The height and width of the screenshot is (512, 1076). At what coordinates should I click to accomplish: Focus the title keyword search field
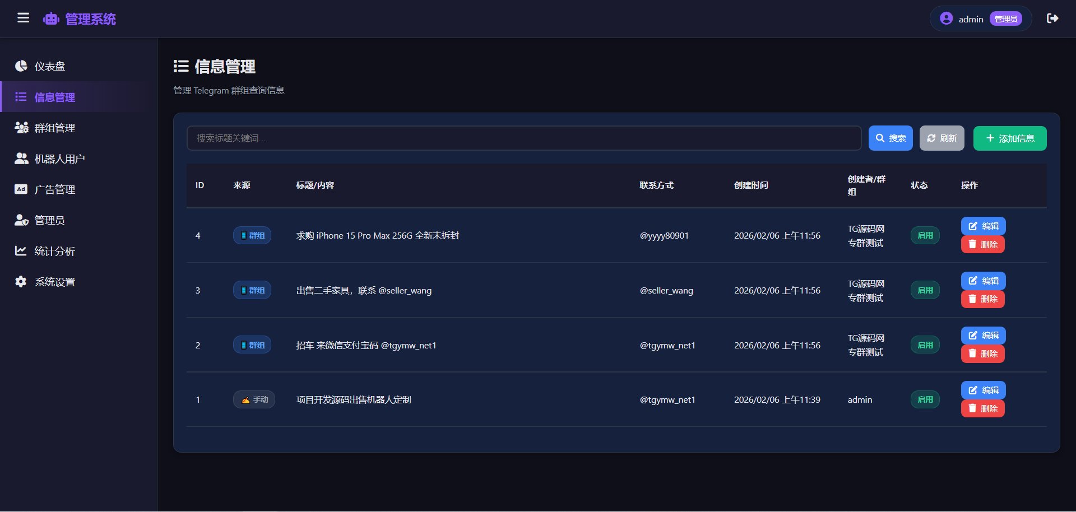523,138
